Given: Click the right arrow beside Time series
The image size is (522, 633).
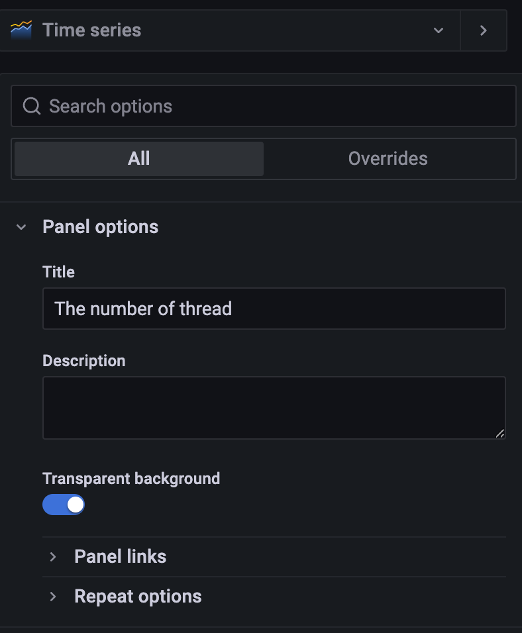Looking at the screenshot, I should coord(483,30).
